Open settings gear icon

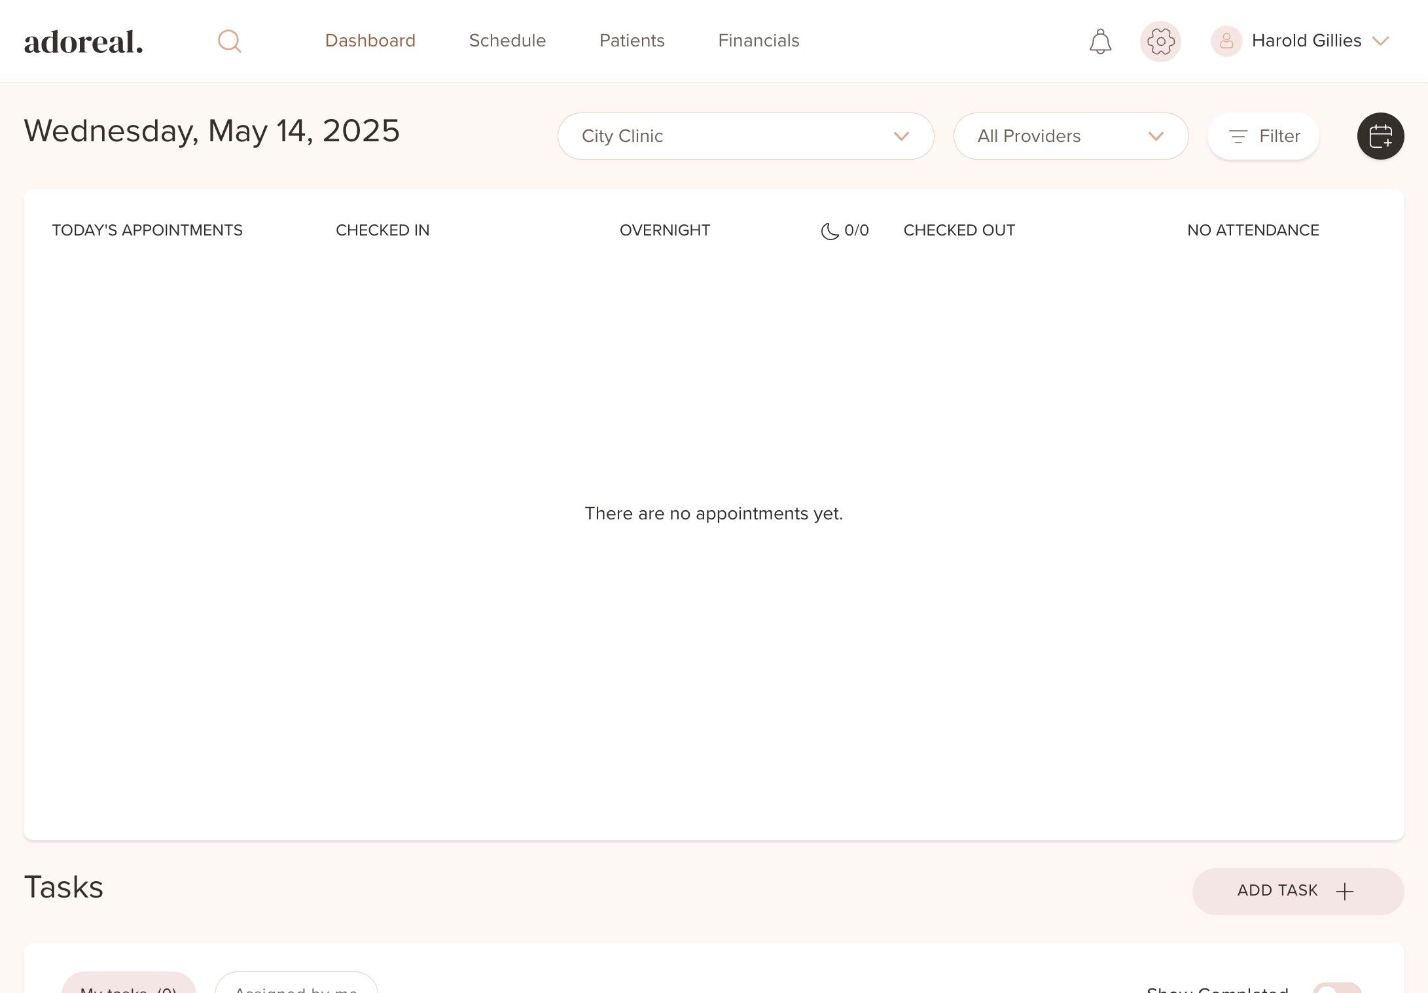[1160, 41]
